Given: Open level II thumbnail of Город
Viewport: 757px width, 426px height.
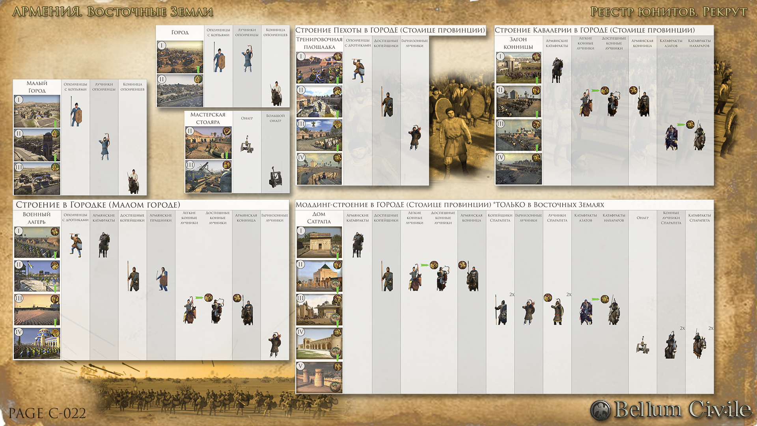Looking at the screenshot, I should pos(180,91).
